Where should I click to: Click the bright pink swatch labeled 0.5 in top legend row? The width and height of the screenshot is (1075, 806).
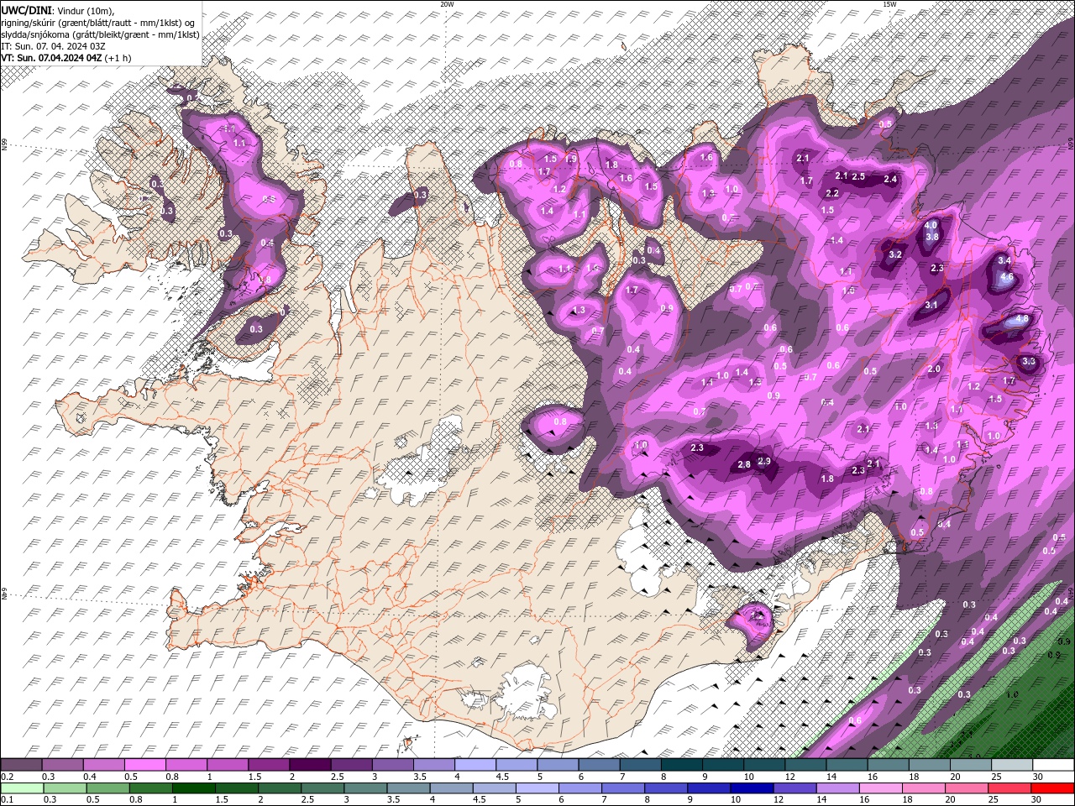[144, 765]
